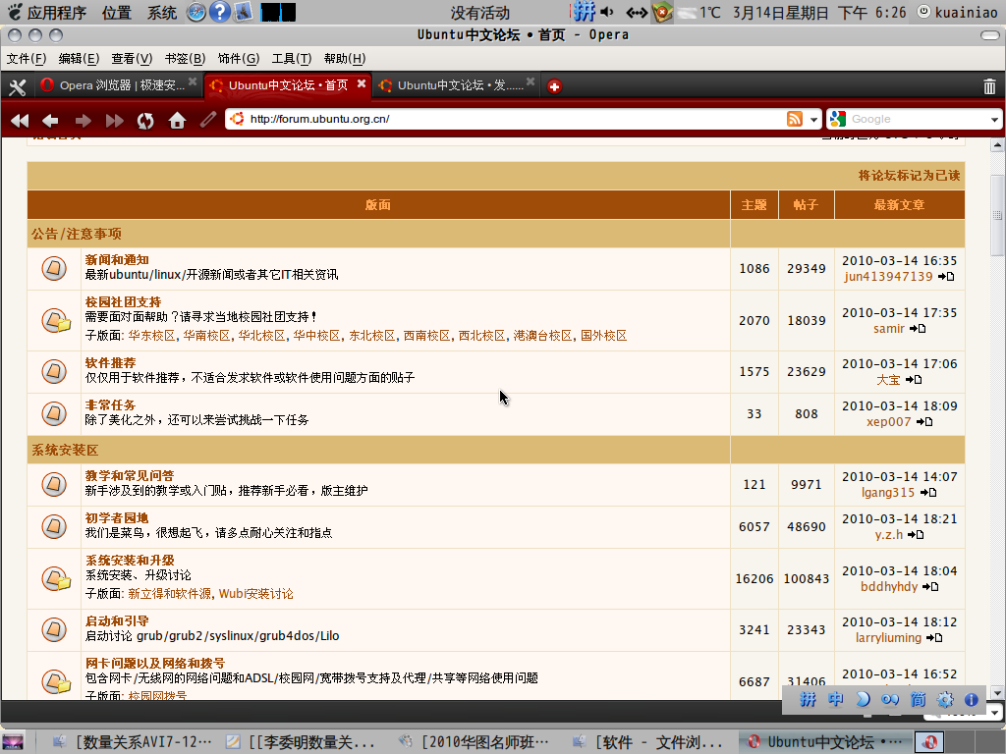Screen dimensions: 1006x754
Task: Click the date and time clock
Action: pyautogui.click(x=819, y=12)
